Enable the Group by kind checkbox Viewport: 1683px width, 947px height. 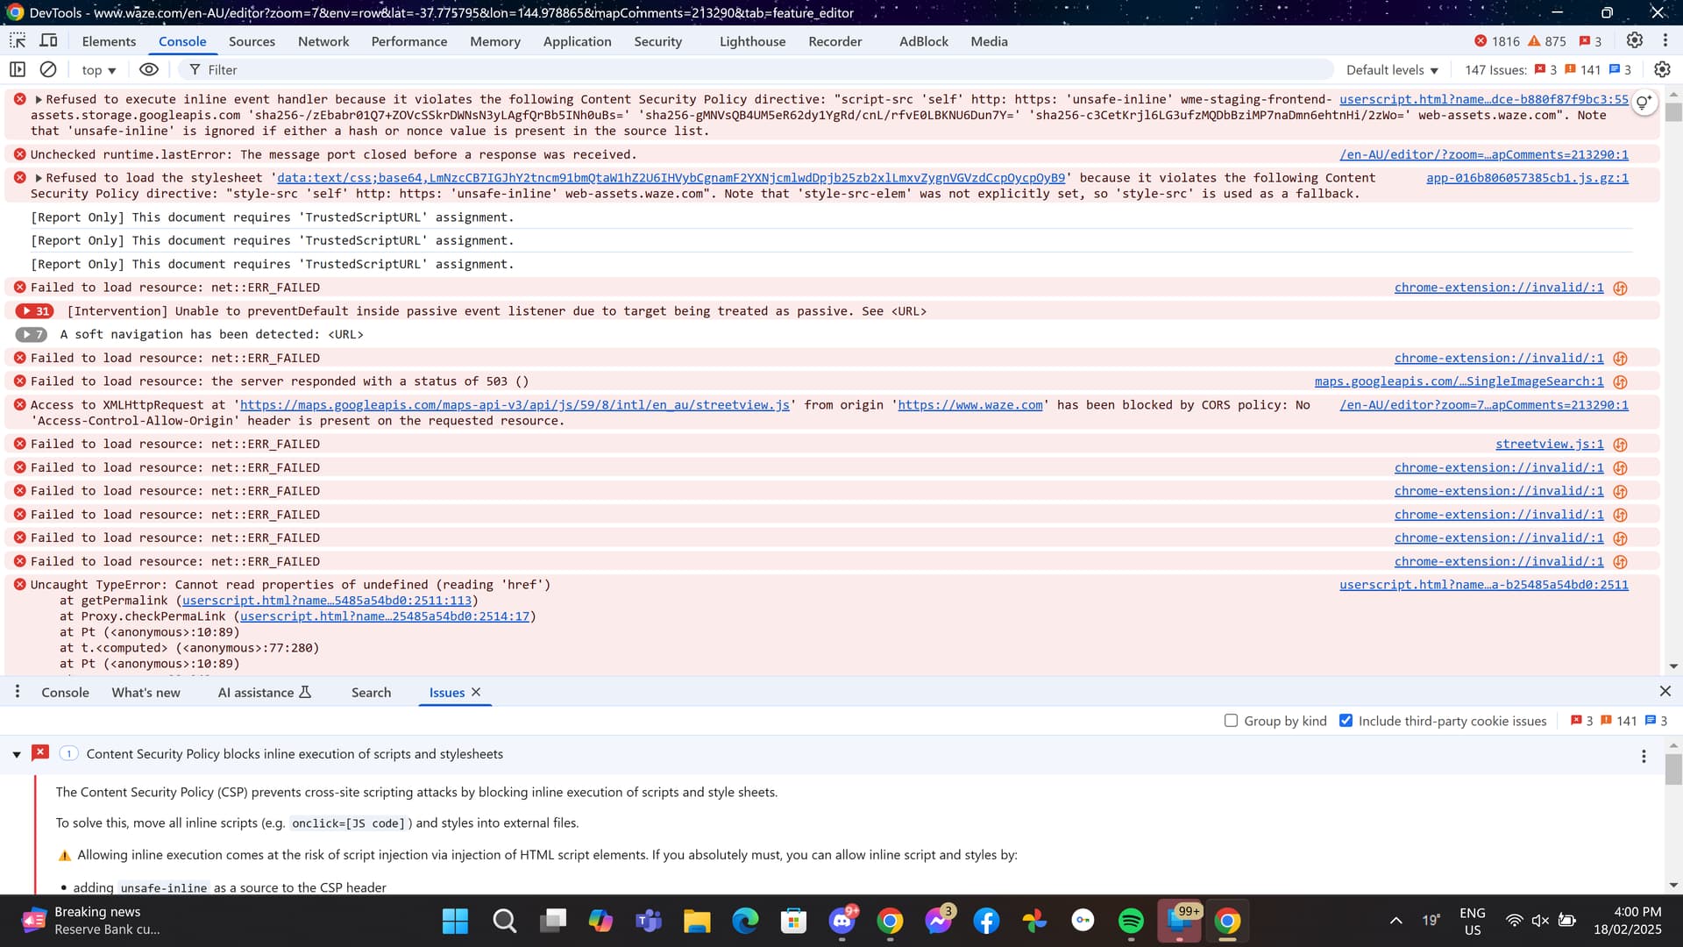click(x=1231, y=721)
